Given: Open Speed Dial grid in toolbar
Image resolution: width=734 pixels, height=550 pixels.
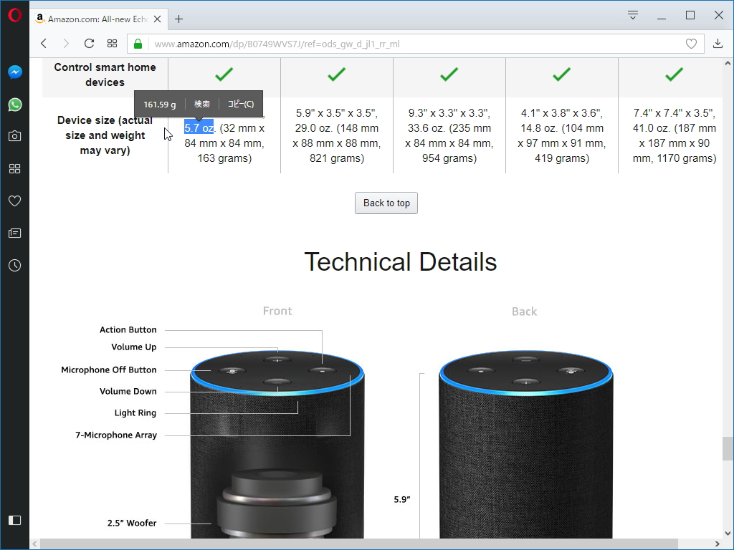Looking at the screenshot, I should 112,44.
